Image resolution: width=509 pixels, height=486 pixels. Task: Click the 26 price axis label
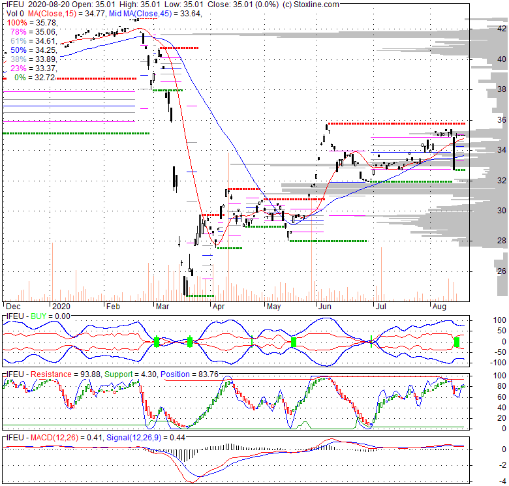502,271
